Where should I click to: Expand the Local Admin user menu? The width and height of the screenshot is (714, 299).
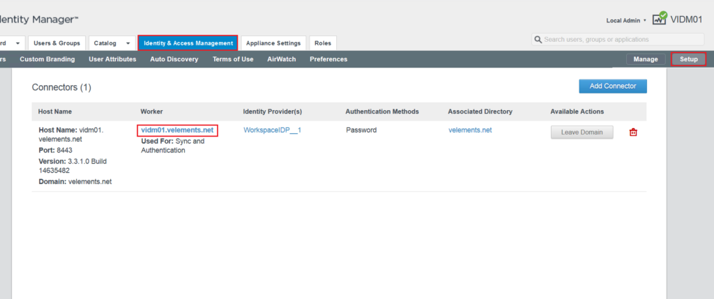pos(626,20)
